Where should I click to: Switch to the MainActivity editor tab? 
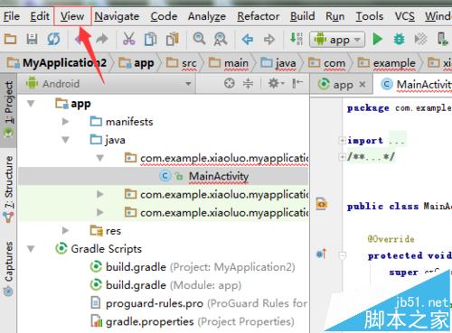tap(416, 85)
